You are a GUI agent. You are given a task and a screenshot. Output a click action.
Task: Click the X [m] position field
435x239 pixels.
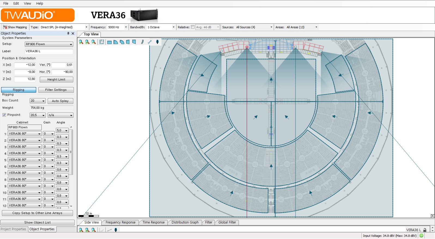click(x=25, y=65)
